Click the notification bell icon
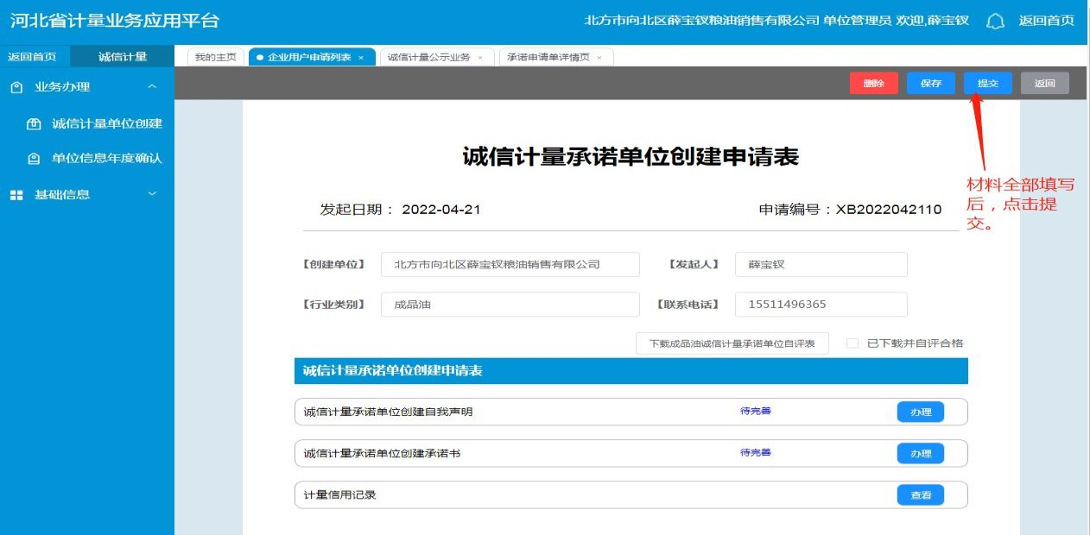Screen dimensions: 1090x535 996,21
